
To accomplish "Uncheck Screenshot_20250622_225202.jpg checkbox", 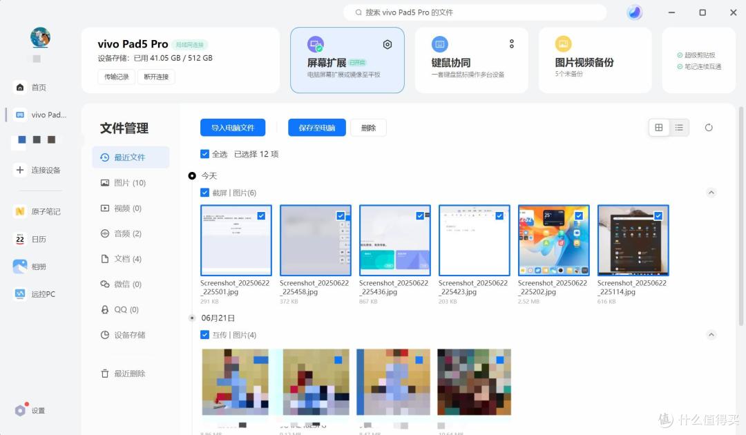I will click(x=579, y=216).
